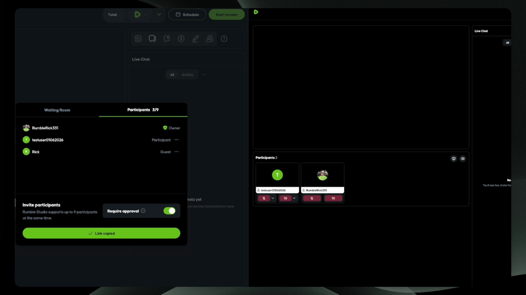Toggle testuser01062026's disabled camera button
The height and width of the screenshot is (295, 526).
pos(285,198)
